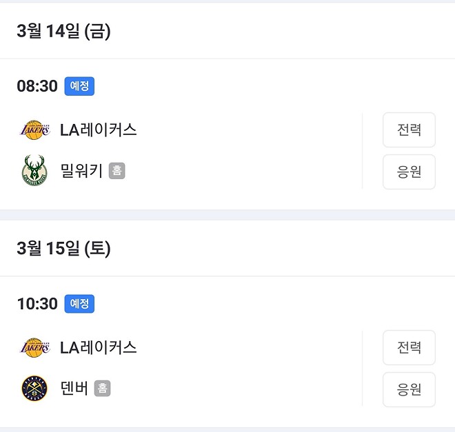Click the 08:30 game time
Viewport: 455px width, 432px height.
coord(37,86)
